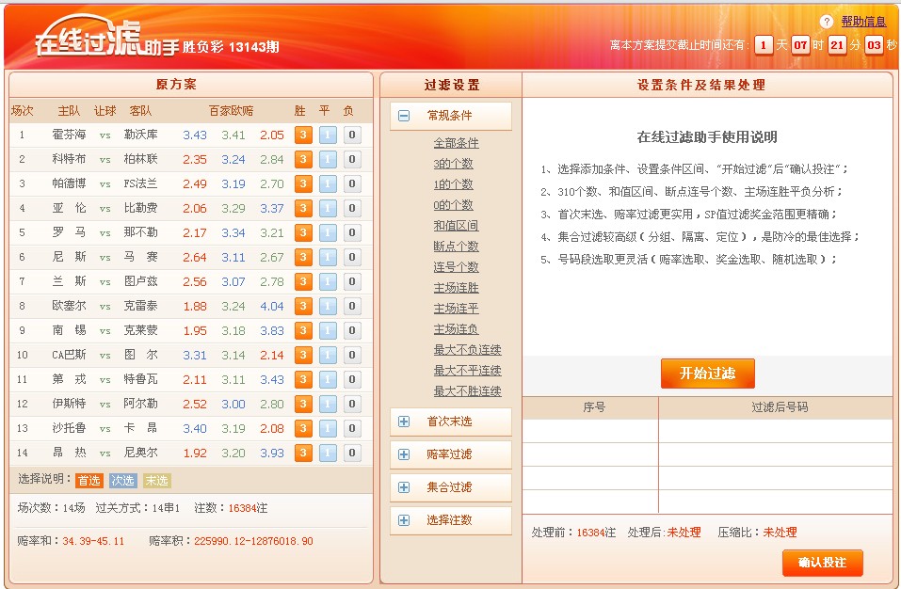Click the 次选 blue legend swatch
The height and width of the screenshot is (589, 901).
click(123, 481)
